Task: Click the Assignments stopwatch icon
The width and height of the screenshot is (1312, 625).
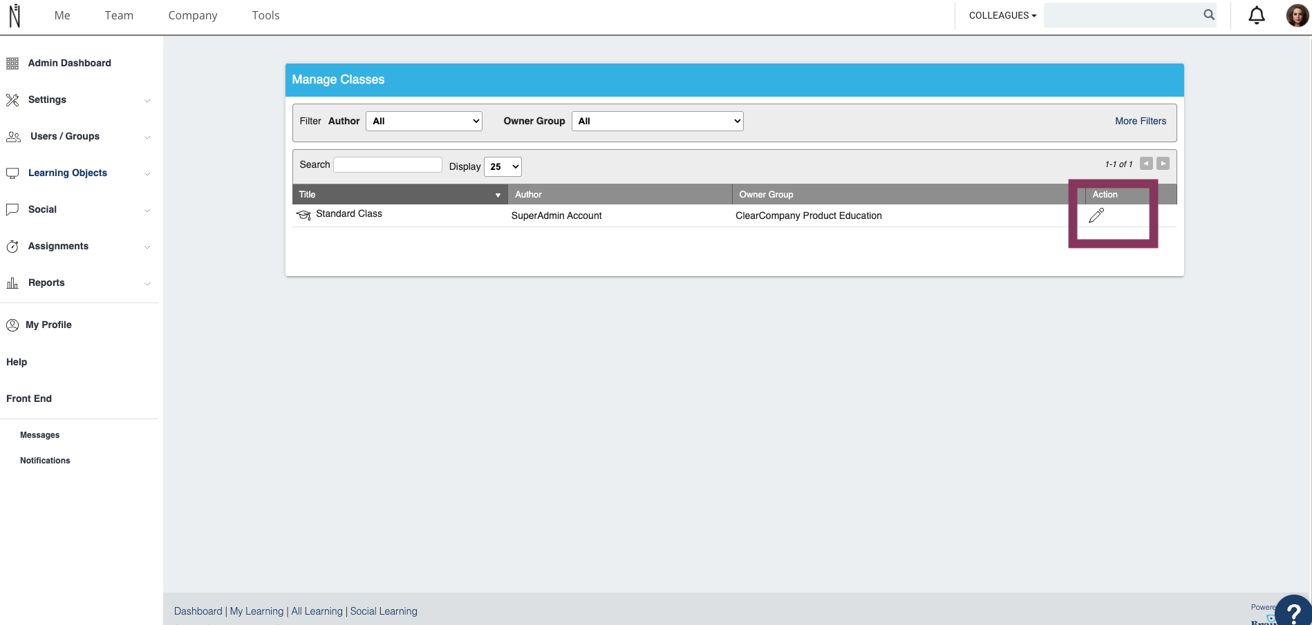Action: pyautogui.click(x=12, y=247)
